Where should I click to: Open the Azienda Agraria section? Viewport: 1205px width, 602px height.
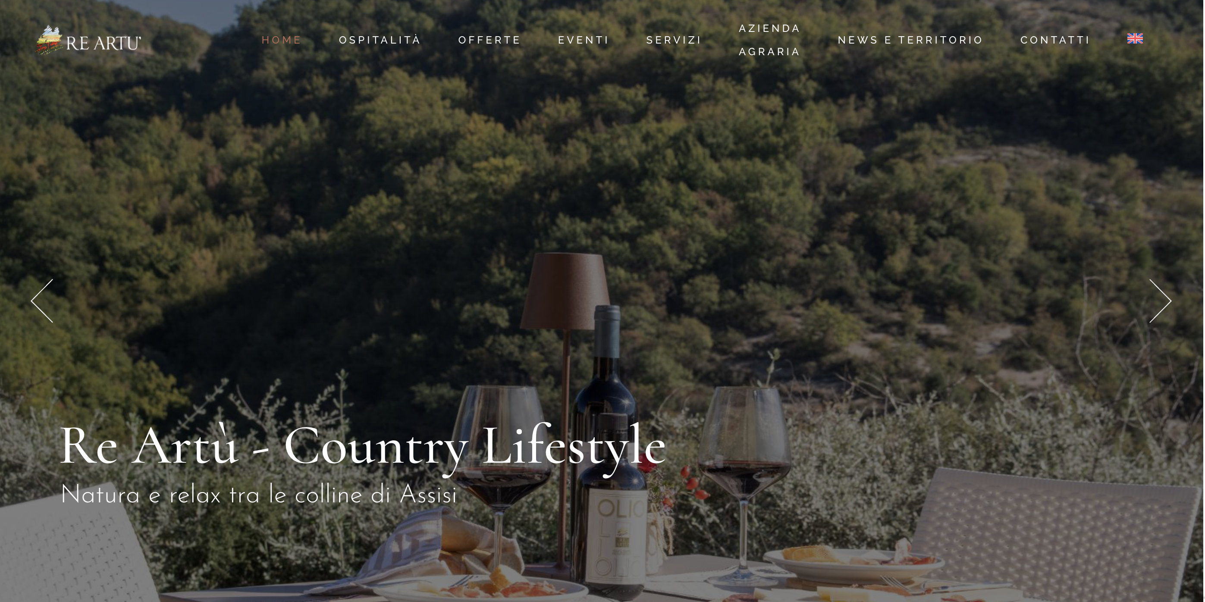click(x=769, y=40)
